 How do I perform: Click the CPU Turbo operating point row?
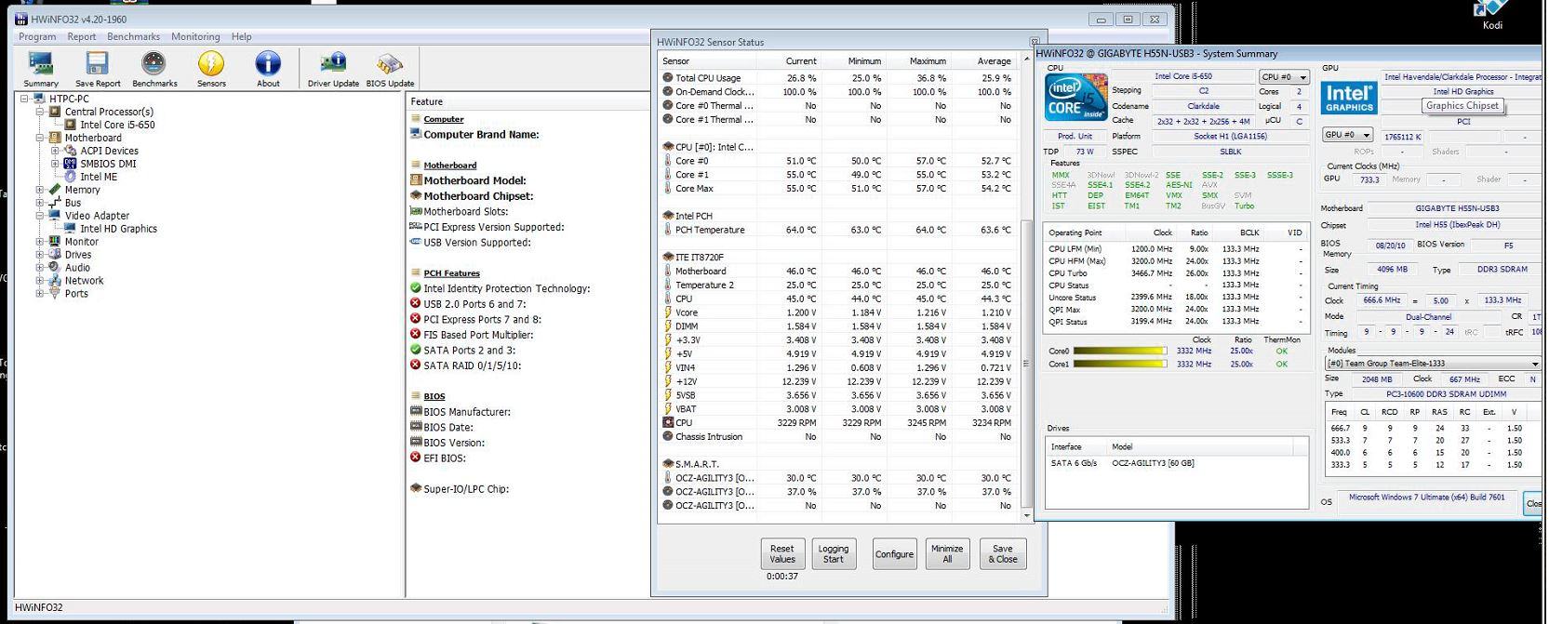click(x=1175, y=273)
